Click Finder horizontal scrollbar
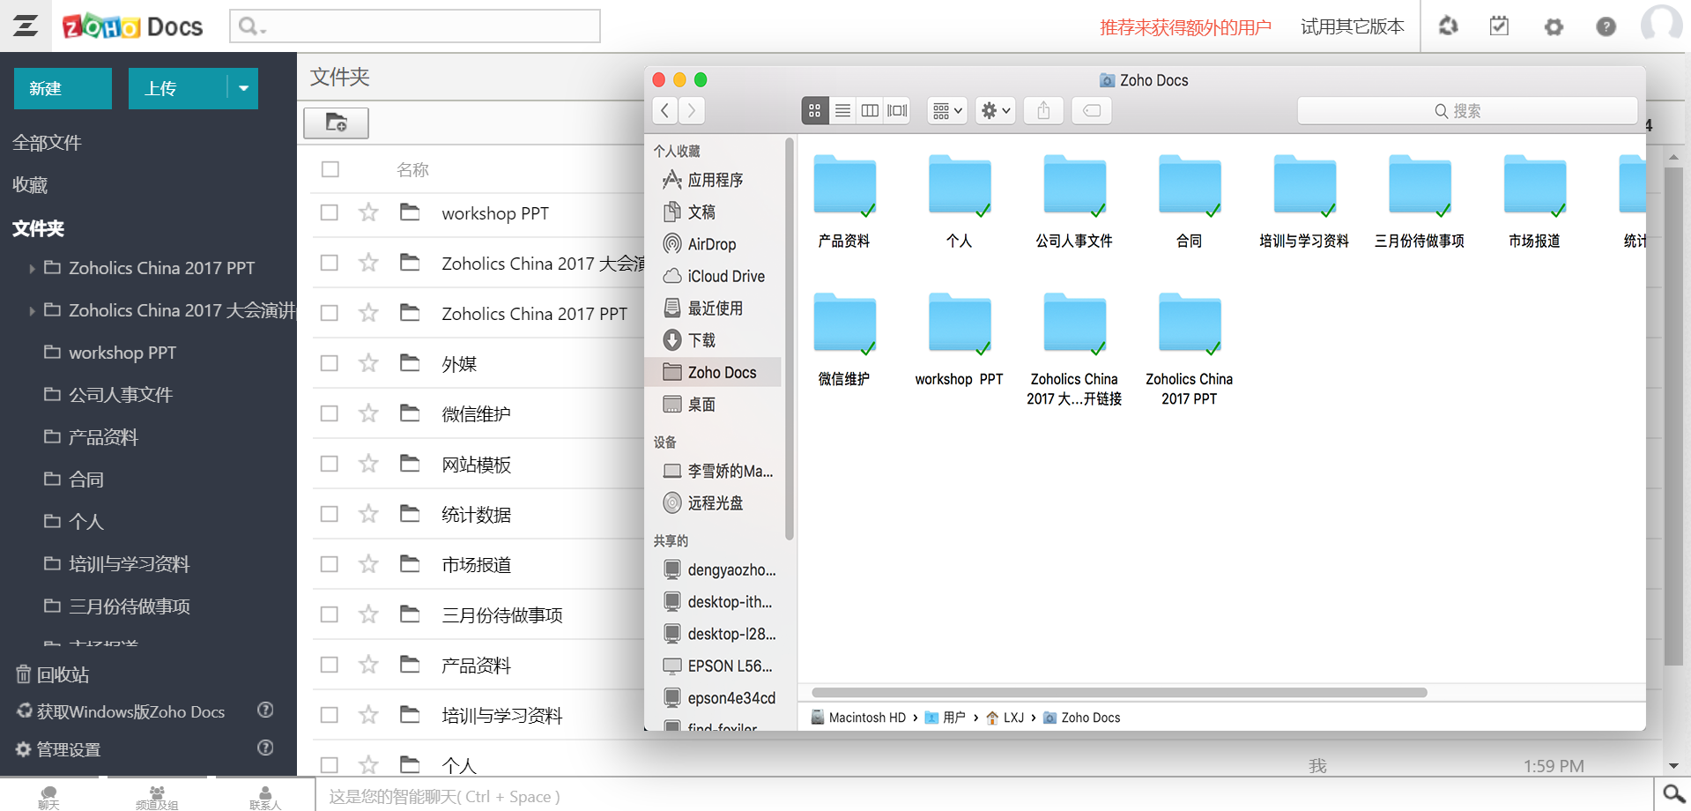Viewport: 1691px width, 811px height. [x=1119, y=692]
